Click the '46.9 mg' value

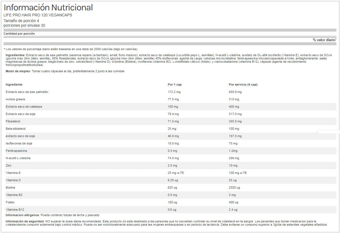173,136
